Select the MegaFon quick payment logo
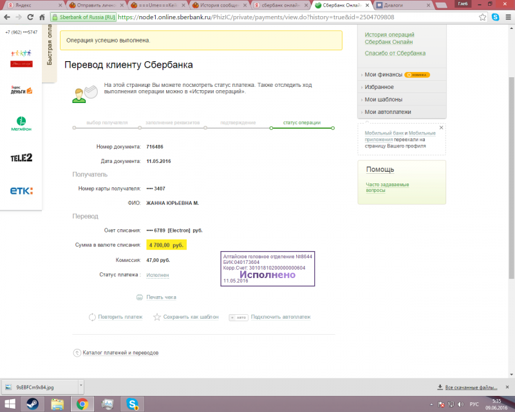Viewport: 515px width, 412px height. 21,124
